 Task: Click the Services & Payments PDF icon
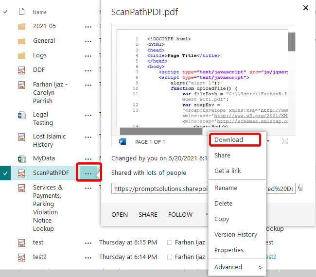tap(21, 188)
